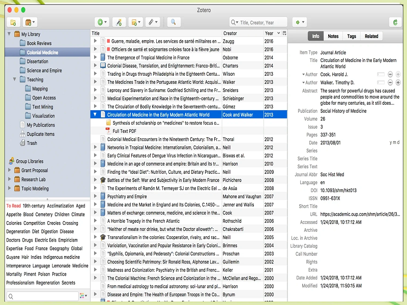Screen dimensions: 407x305
Task: Collapse the My Library tree
Action: click(9, 34)
